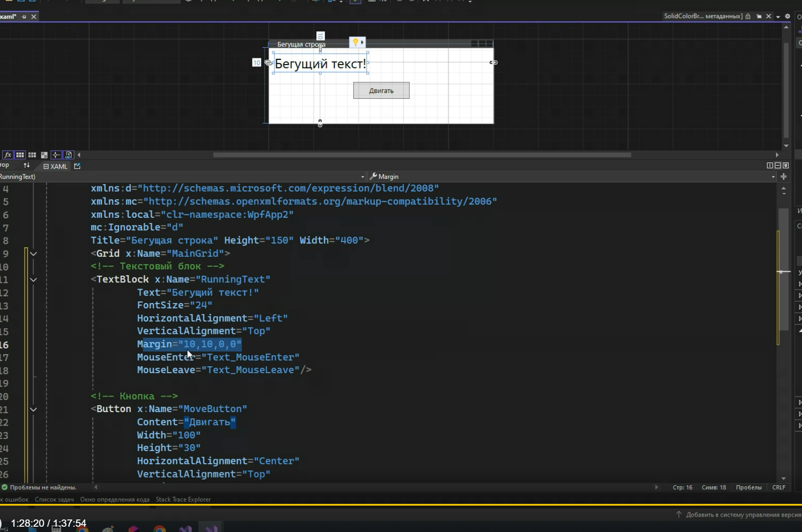This screenshot has width=802, height=532.
Task: Click the designer horizontal scrollbar
Action: [x=422, y=155]
